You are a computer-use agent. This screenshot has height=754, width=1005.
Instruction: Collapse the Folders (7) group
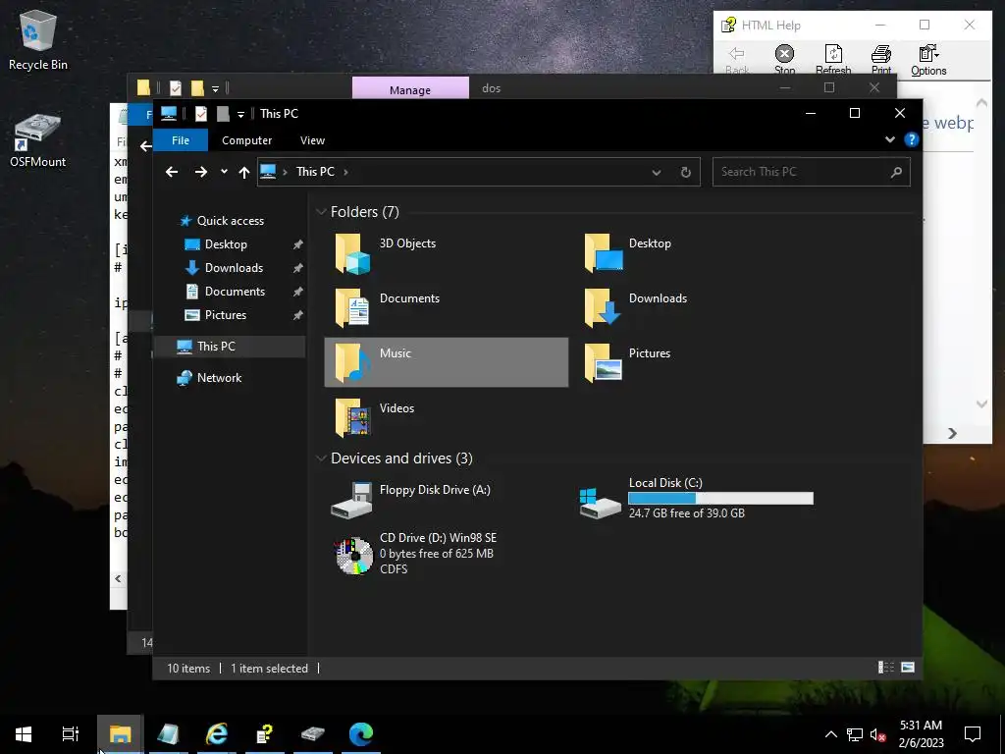tap(321, 212)
